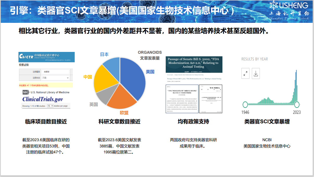Image resolution: width=314 pixels, height=177 pixels.
Task: Open the studies per page dropdown showing 10
Action: tap(50, 106)
